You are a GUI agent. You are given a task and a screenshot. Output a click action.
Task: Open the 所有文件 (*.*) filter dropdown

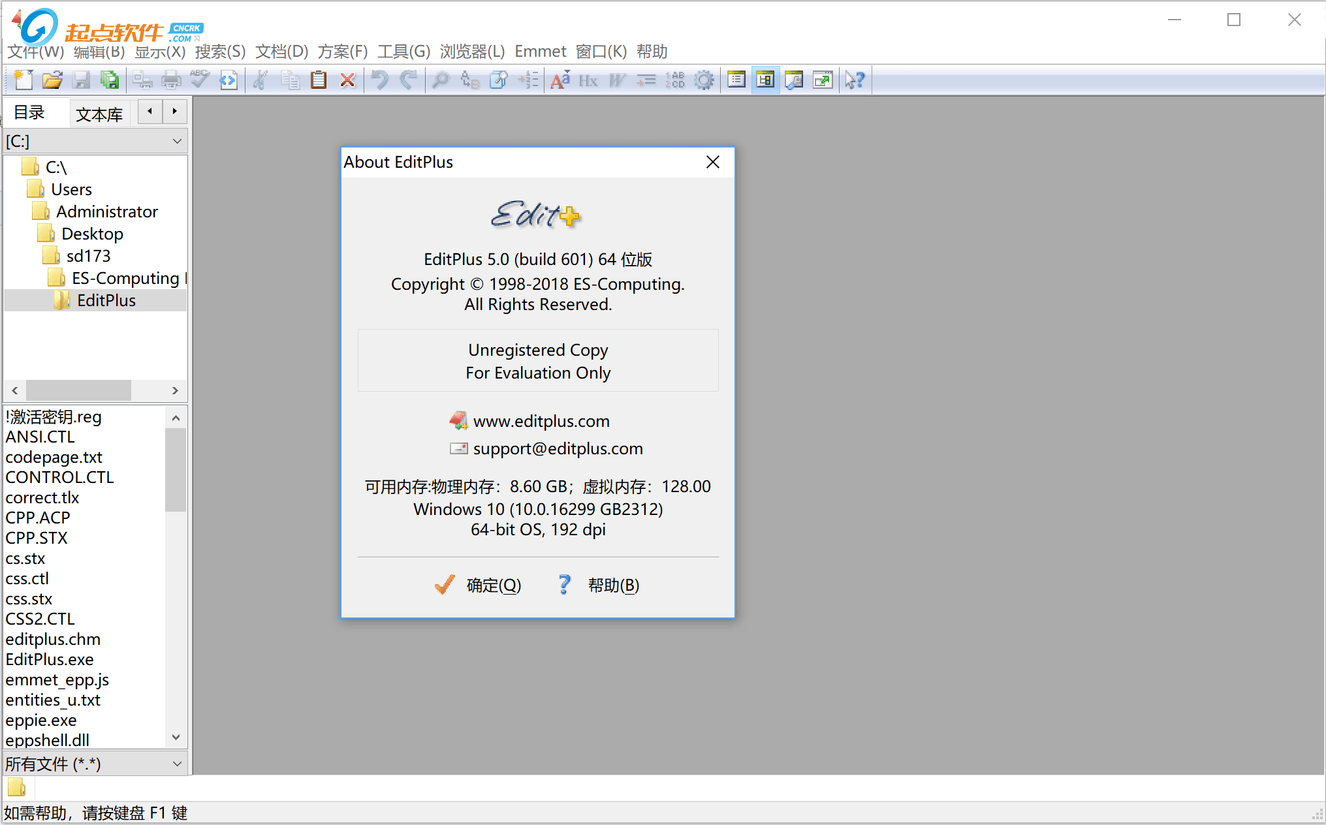177,764
